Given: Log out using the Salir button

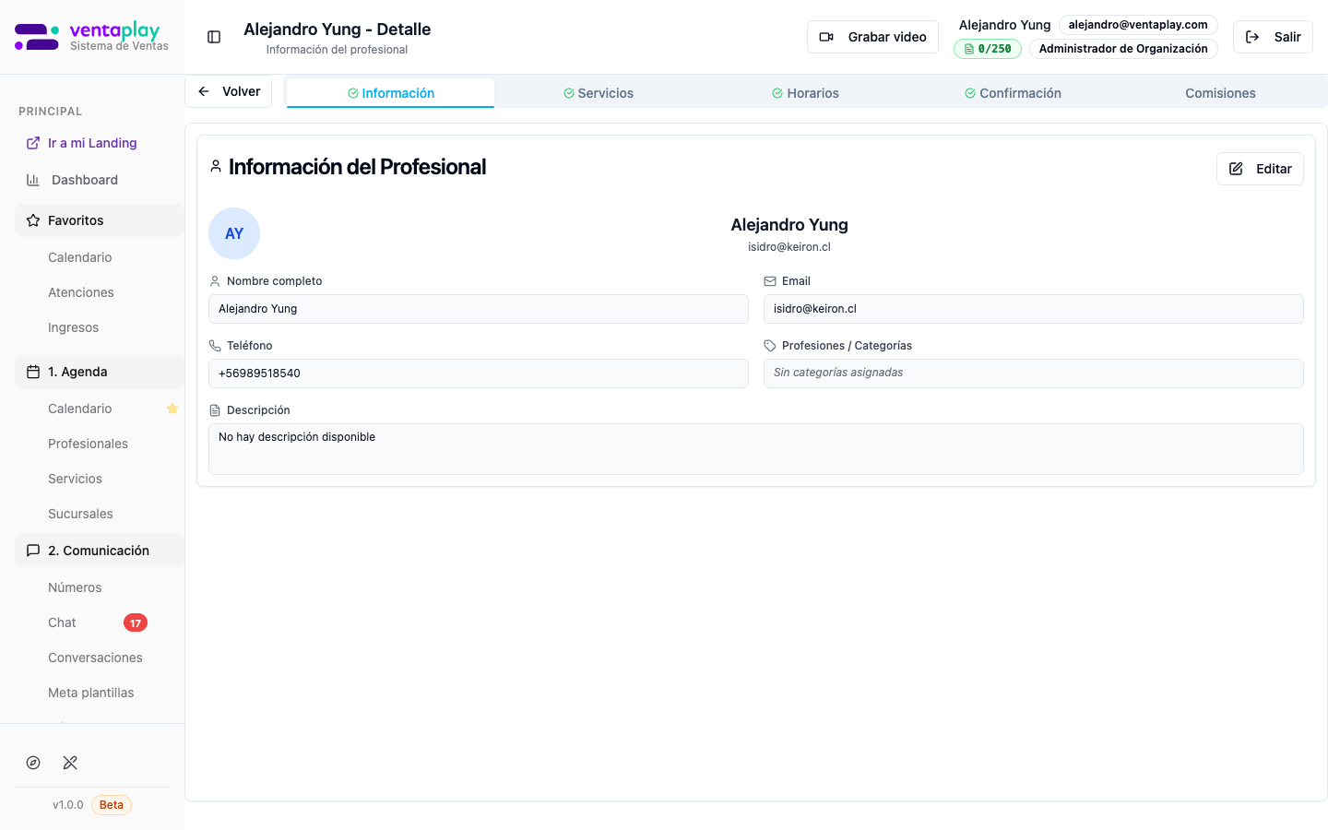Looking at the screenshot, I should click(x=1273, y=37).
